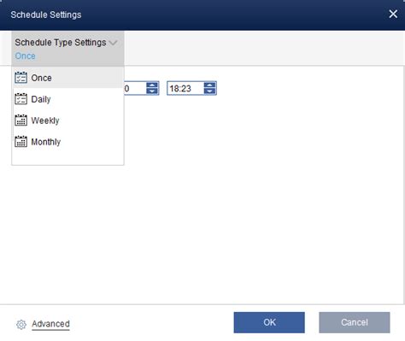Increase the 18:23 time value
The width and height of the screenshot is (405, 341).
(210, 85)
